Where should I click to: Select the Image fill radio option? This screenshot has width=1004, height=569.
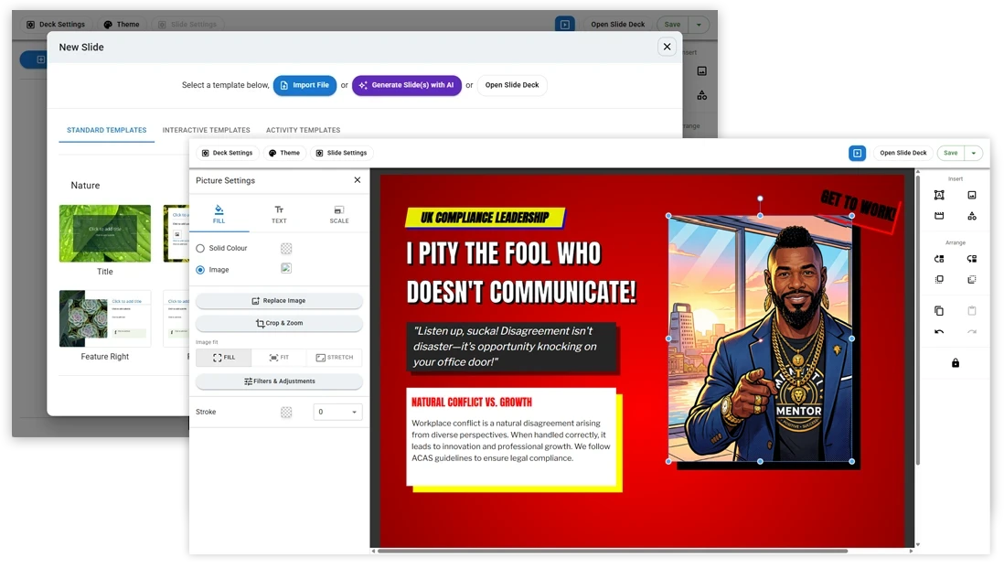pos(200,270)
